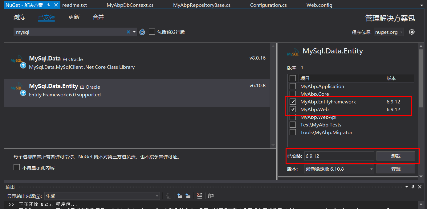Screen dimensions: 427x209
Task: Go to previous message in Output panel
Action: (x=180, y=196)
